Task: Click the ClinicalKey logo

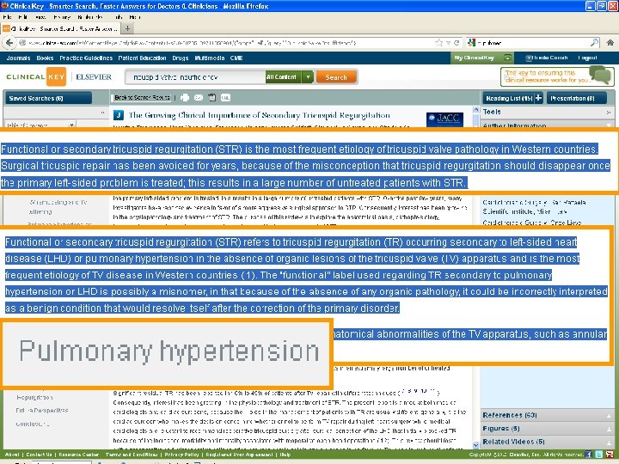Action: coord(35,76)
